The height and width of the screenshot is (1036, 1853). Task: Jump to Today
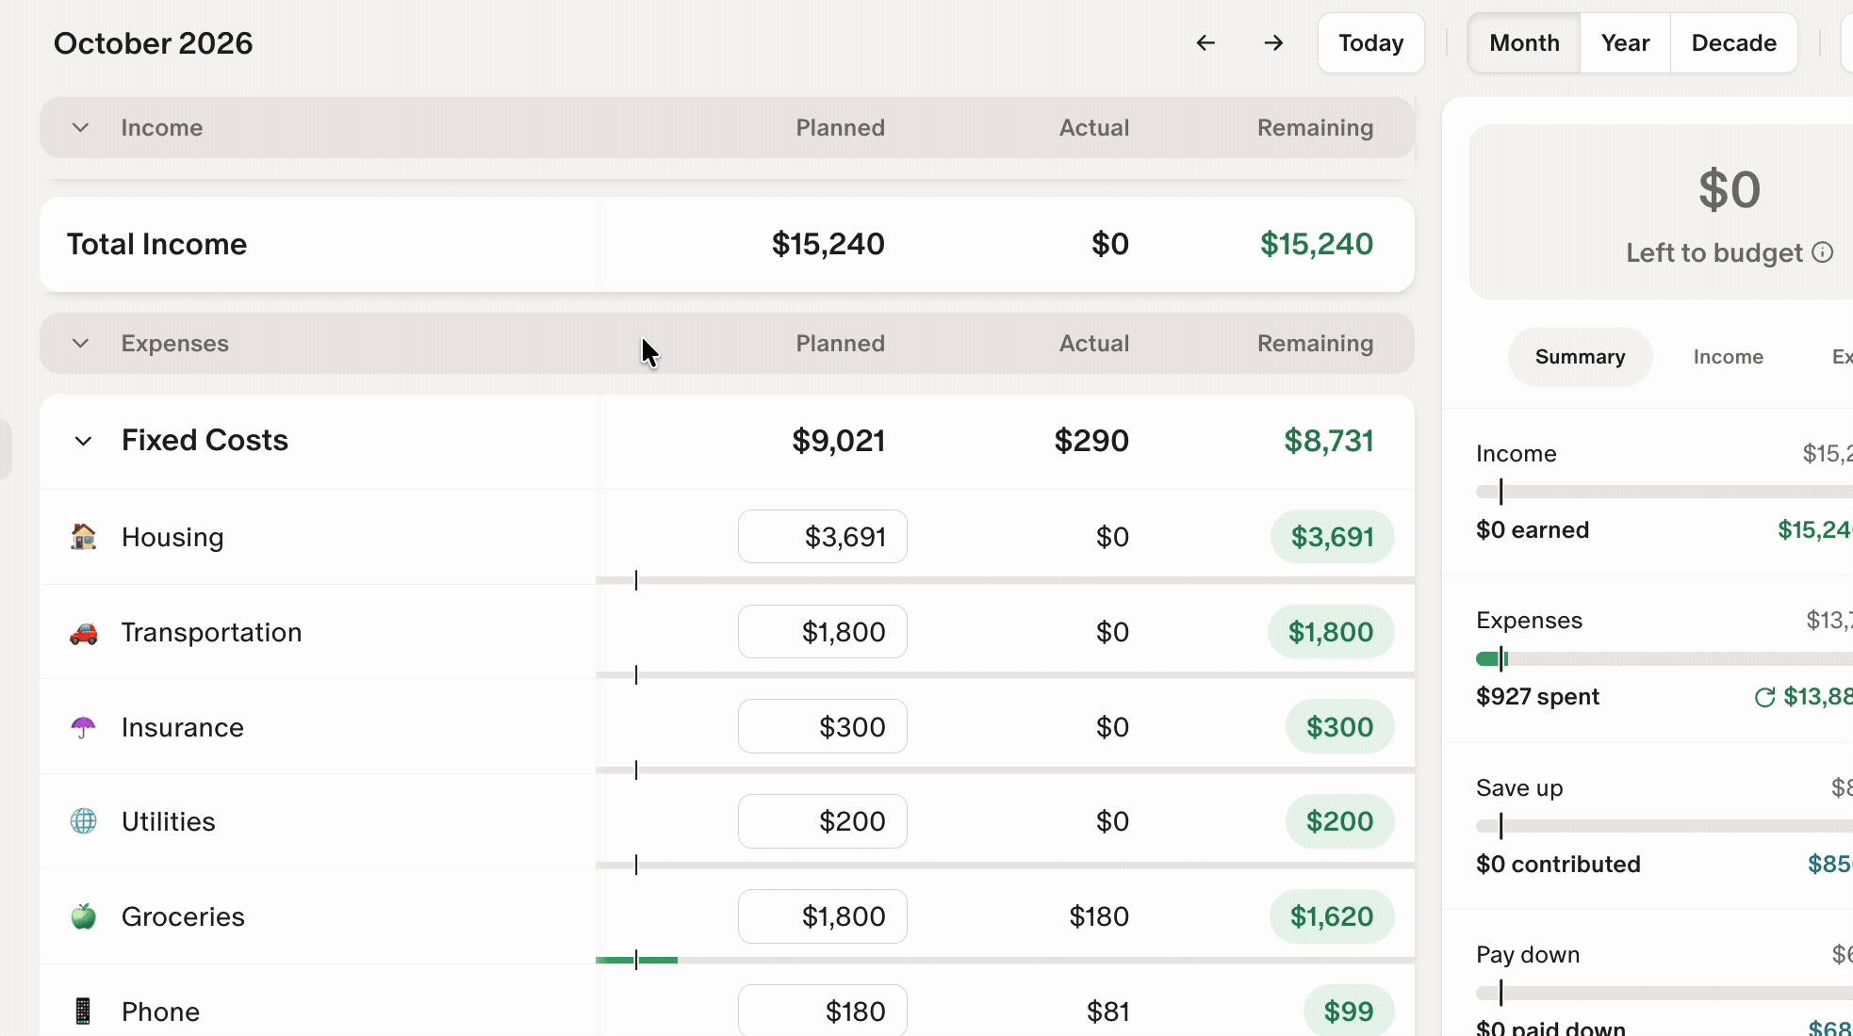1370,43
